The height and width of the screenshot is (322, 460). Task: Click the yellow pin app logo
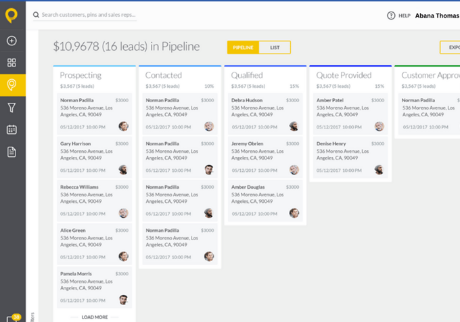click(11, 16)
